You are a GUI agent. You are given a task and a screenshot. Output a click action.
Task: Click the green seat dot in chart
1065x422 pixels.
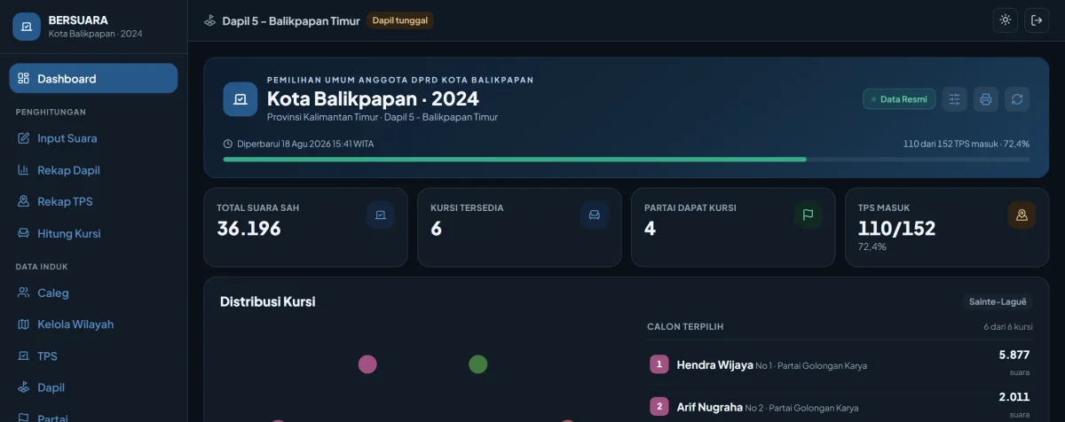pyautogui.click(x=477, y=364)
